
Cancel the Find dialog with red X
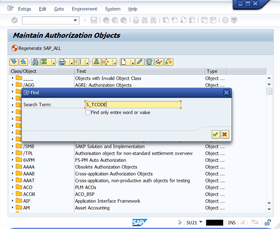(x=225, y=134)
